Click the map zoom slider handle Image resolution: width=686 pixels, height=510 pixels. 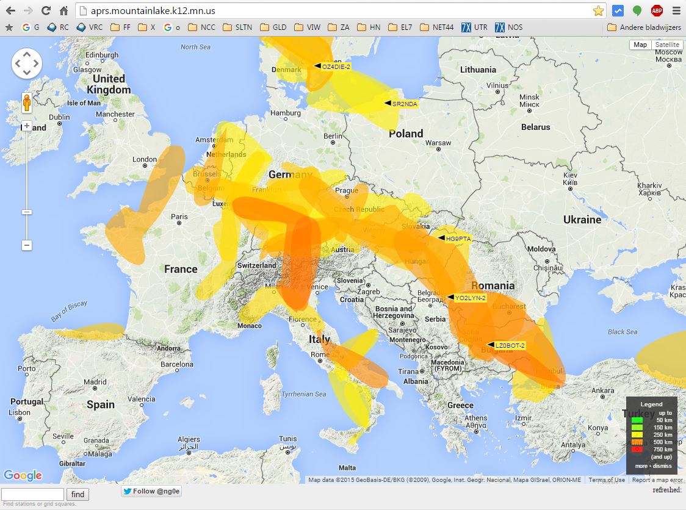point(27,212)
